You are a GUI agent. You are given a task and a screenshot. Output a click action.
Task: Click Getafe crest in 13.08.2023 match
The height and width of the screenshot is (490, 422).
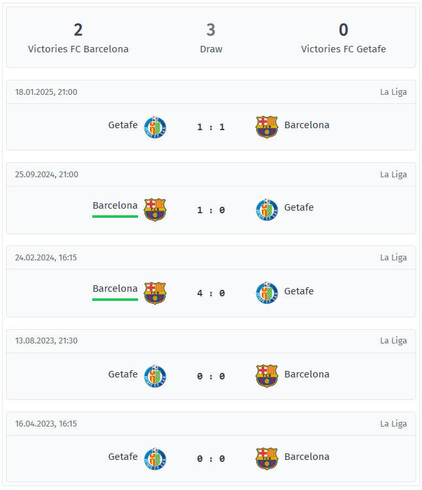click(155, 376)
